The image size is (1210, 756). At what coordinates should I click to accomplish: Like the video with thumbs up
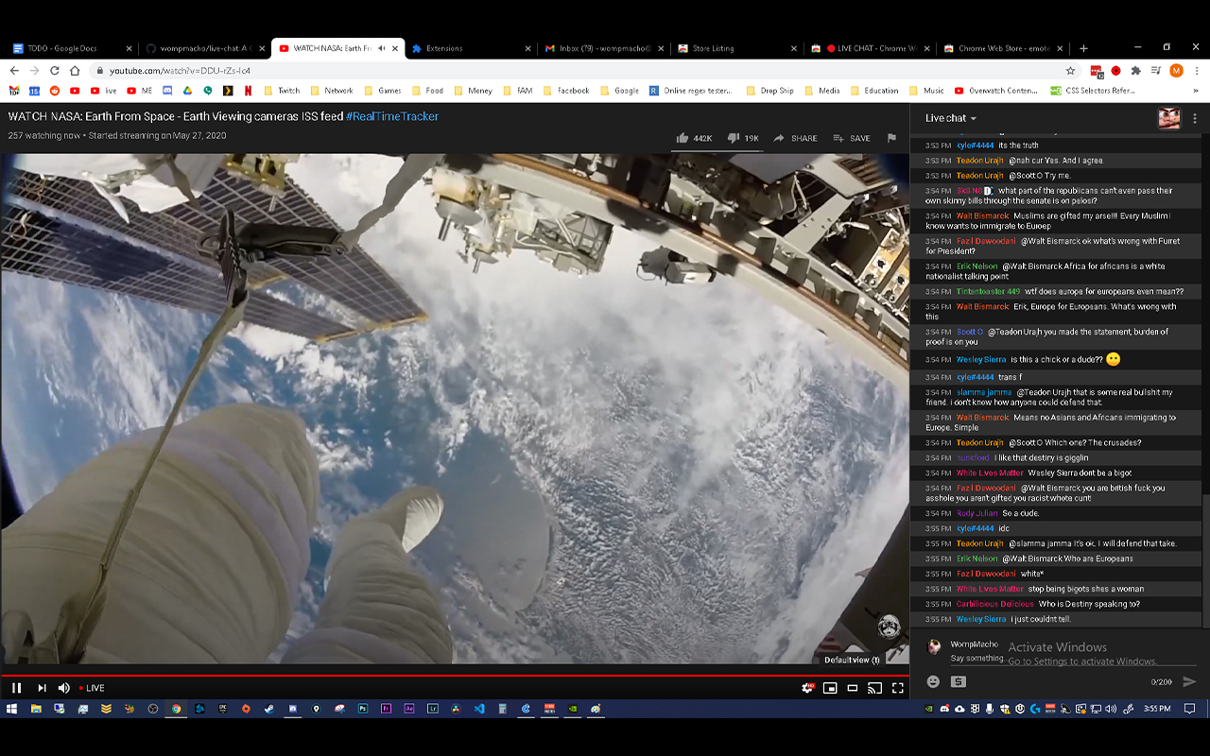coord(683,138)
